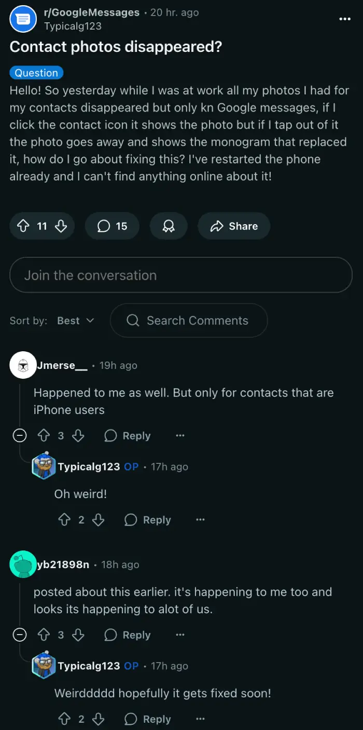Image resolution: width=363 pixels, height=730 pixels.
Task: Downvote the "Oh weird!" reply
Action: 98,520
